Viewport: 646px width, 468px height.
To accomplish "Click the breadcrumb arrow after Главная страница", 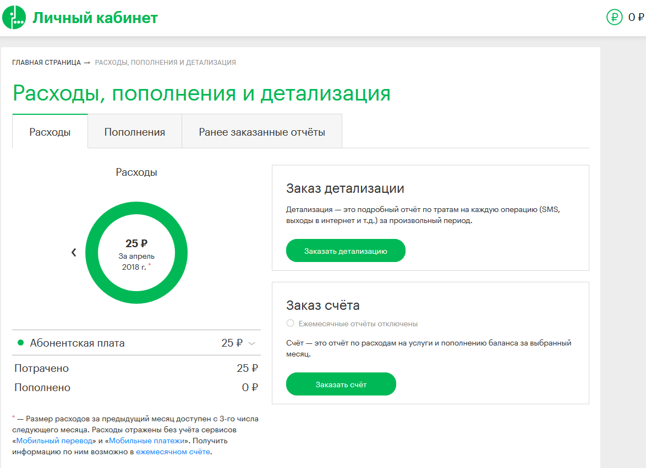I will coord(87,63).
